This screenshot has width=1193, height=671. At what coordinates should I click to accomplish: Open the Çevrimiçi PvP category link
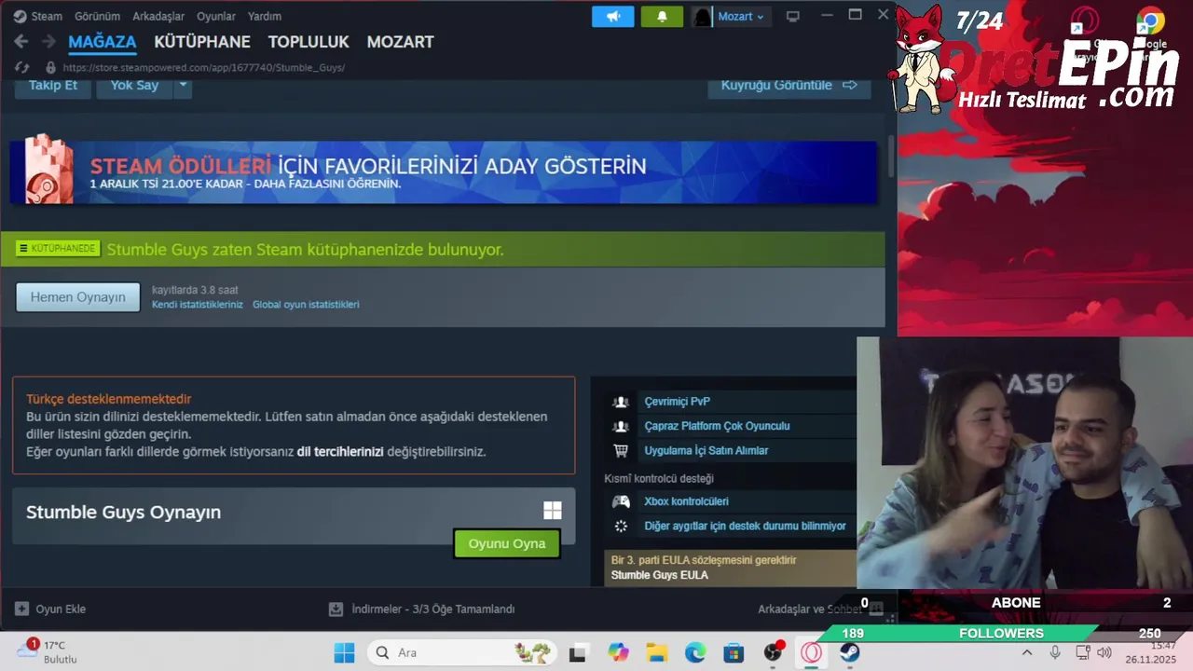pyautogui.click(x=678, y=402)
